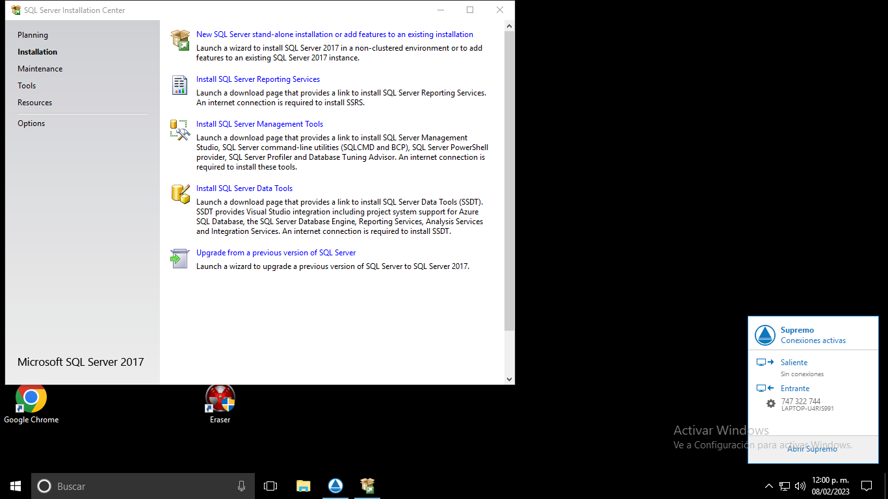Click the Saliente outgoing connection icon
This screenshot has width=888, height=499.
click(765, 363)
